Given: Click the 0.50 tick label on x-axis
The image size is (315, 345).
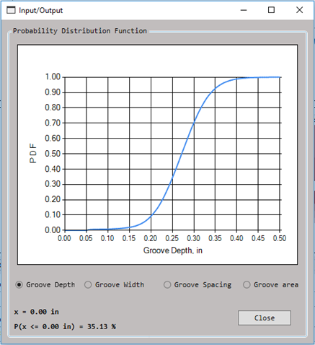Looking at the screenshot, I should (280, 238).
